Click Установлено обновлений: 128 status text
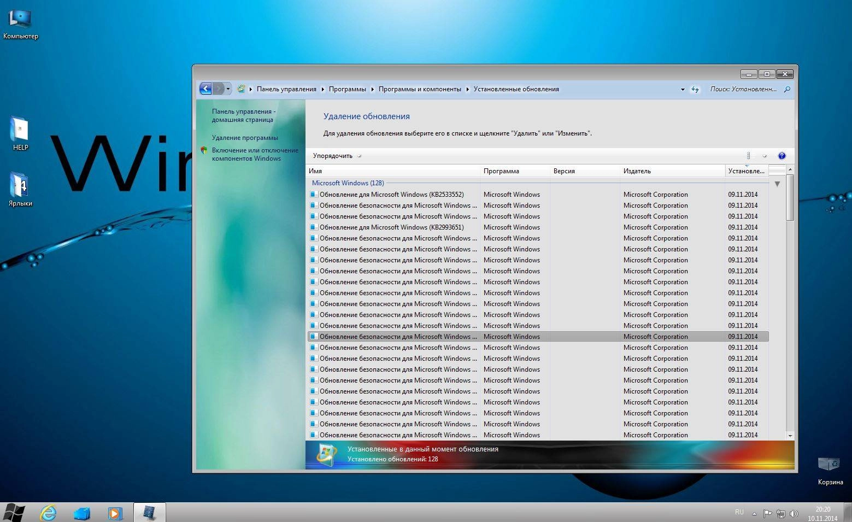 pyautogui.click(x=392, y=459)
